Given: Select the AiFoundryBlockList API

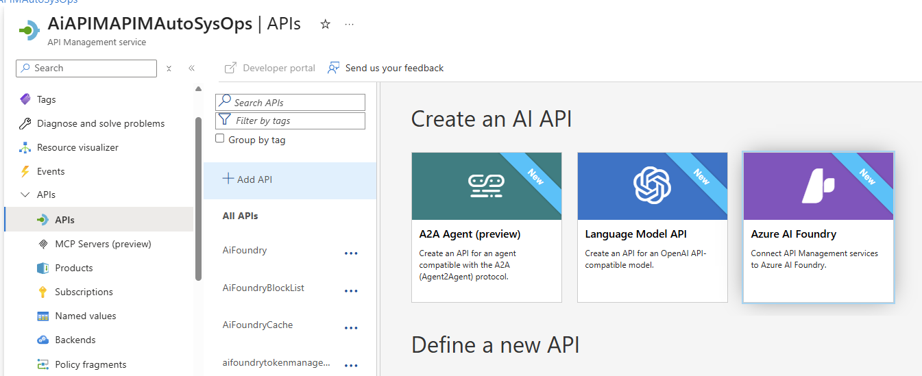Looking at the screenshot, I should [x=263, y=288].
